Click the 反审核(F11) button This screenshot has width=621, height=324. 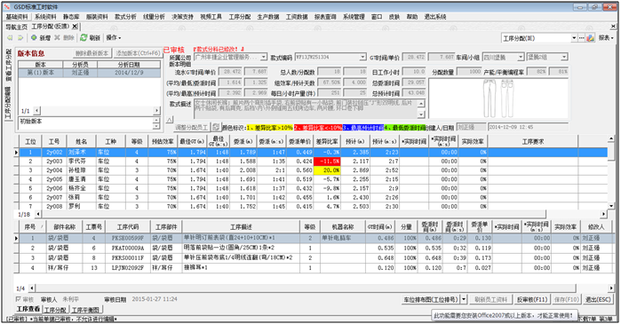coord(532,299)
